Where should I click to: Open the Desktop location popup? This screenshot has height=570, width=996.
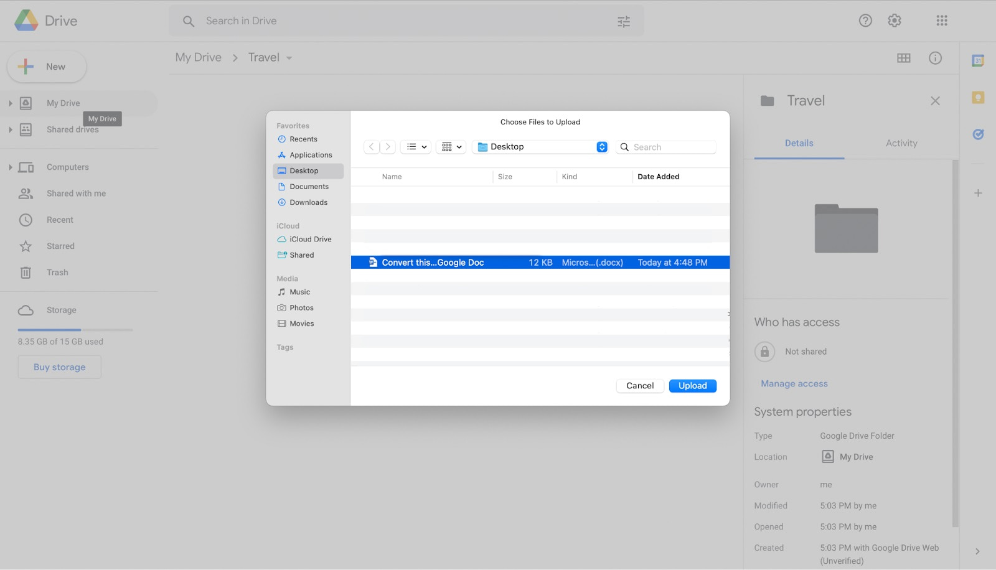pyautogui.click(x=540, y=147)
